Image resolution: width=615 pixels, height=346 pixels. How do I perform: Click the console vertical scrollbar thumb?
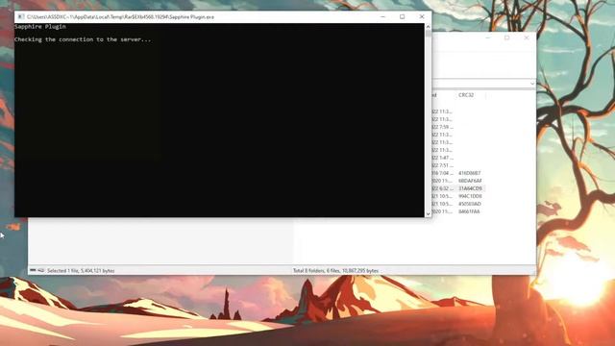pyautogui.click(x=428, y=34)
